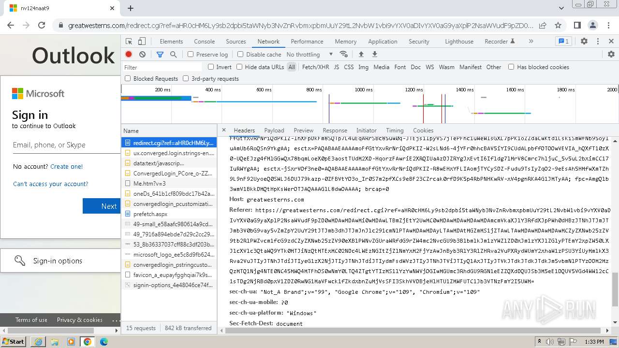Toggle the device toolbar icon
Image resolution: width=619 pixels, height=348 pixels.
(142, 42)
